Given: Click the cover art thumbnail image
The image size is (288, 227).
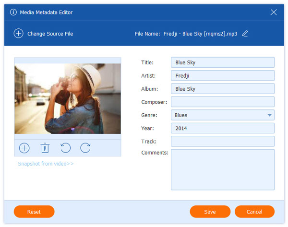Looking at the screenshot, I should coord(67,98).
